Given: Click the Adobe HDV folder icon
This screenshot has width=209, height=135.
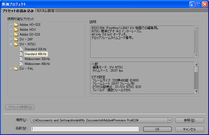Looking at the screenshot, I should [16, 30].
